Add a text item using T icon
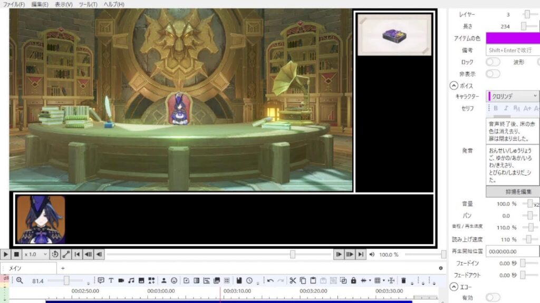 point(111,280)
